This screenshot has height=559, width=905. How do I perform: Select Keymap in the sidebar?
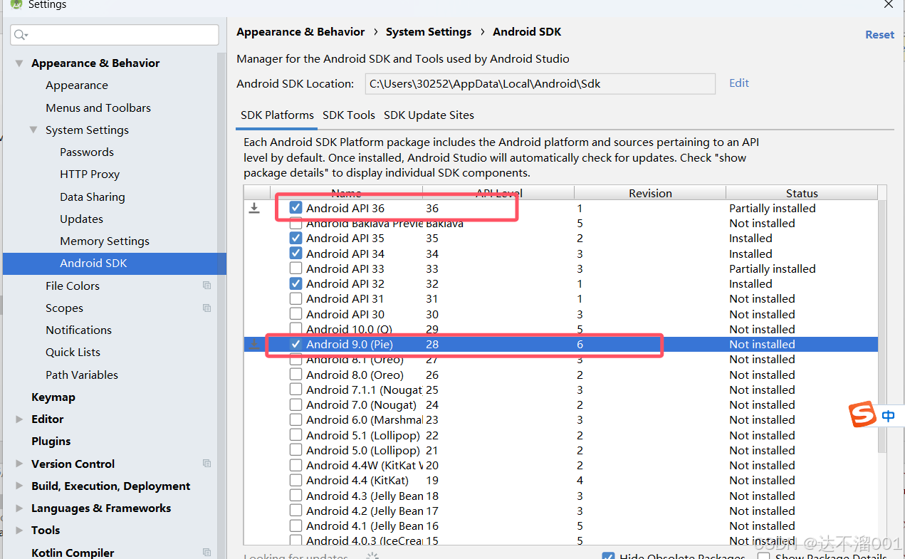[53, 397]
